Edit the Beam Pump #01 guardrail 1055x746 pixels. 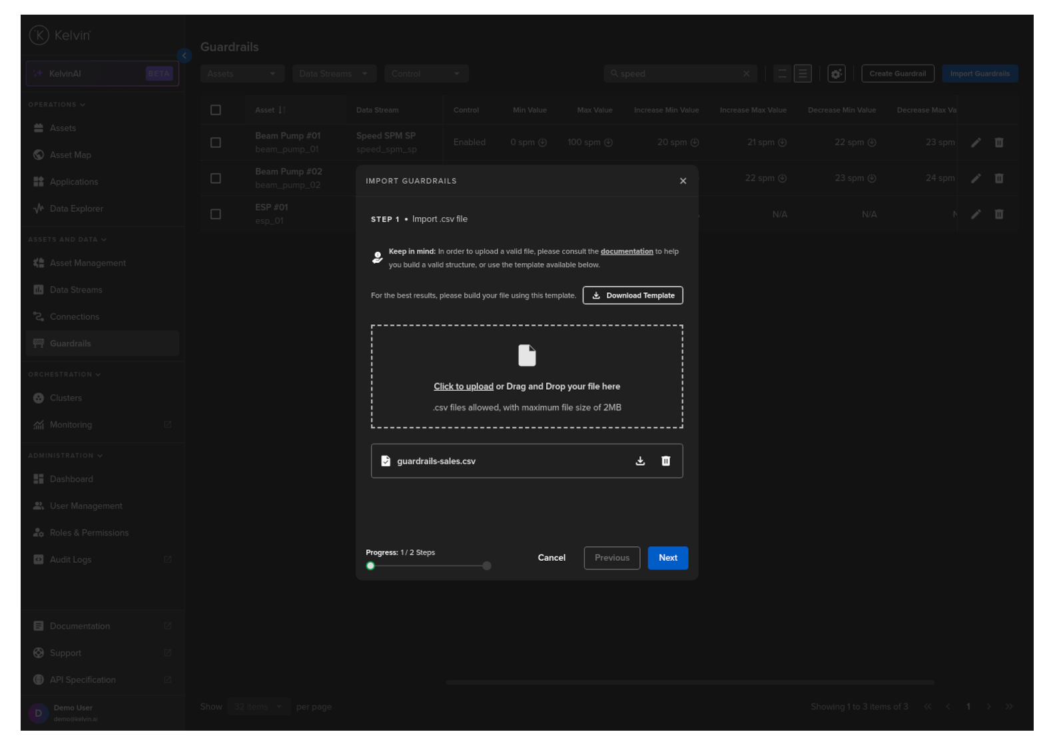pyautogui.click(x=976, y=143)
